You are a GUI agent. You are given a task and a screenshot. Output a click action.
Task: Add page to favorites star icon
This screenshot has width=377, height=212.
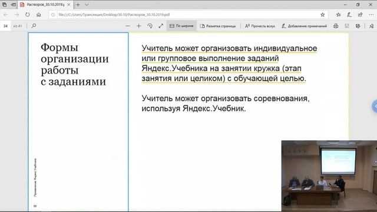click(322, 15)
